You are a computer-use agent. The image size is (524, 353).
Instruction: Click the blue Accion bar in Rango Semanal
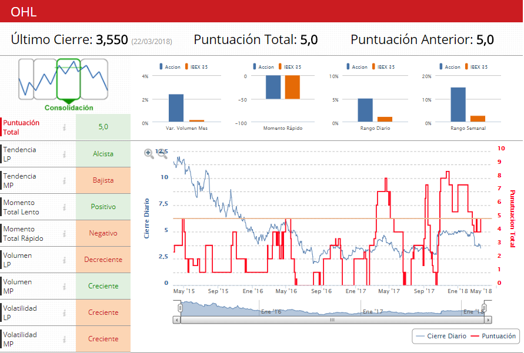458,105
